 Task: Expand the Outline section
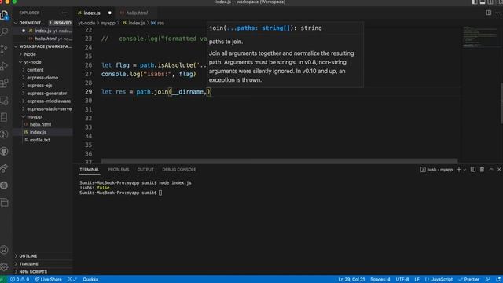click(43, 256)
